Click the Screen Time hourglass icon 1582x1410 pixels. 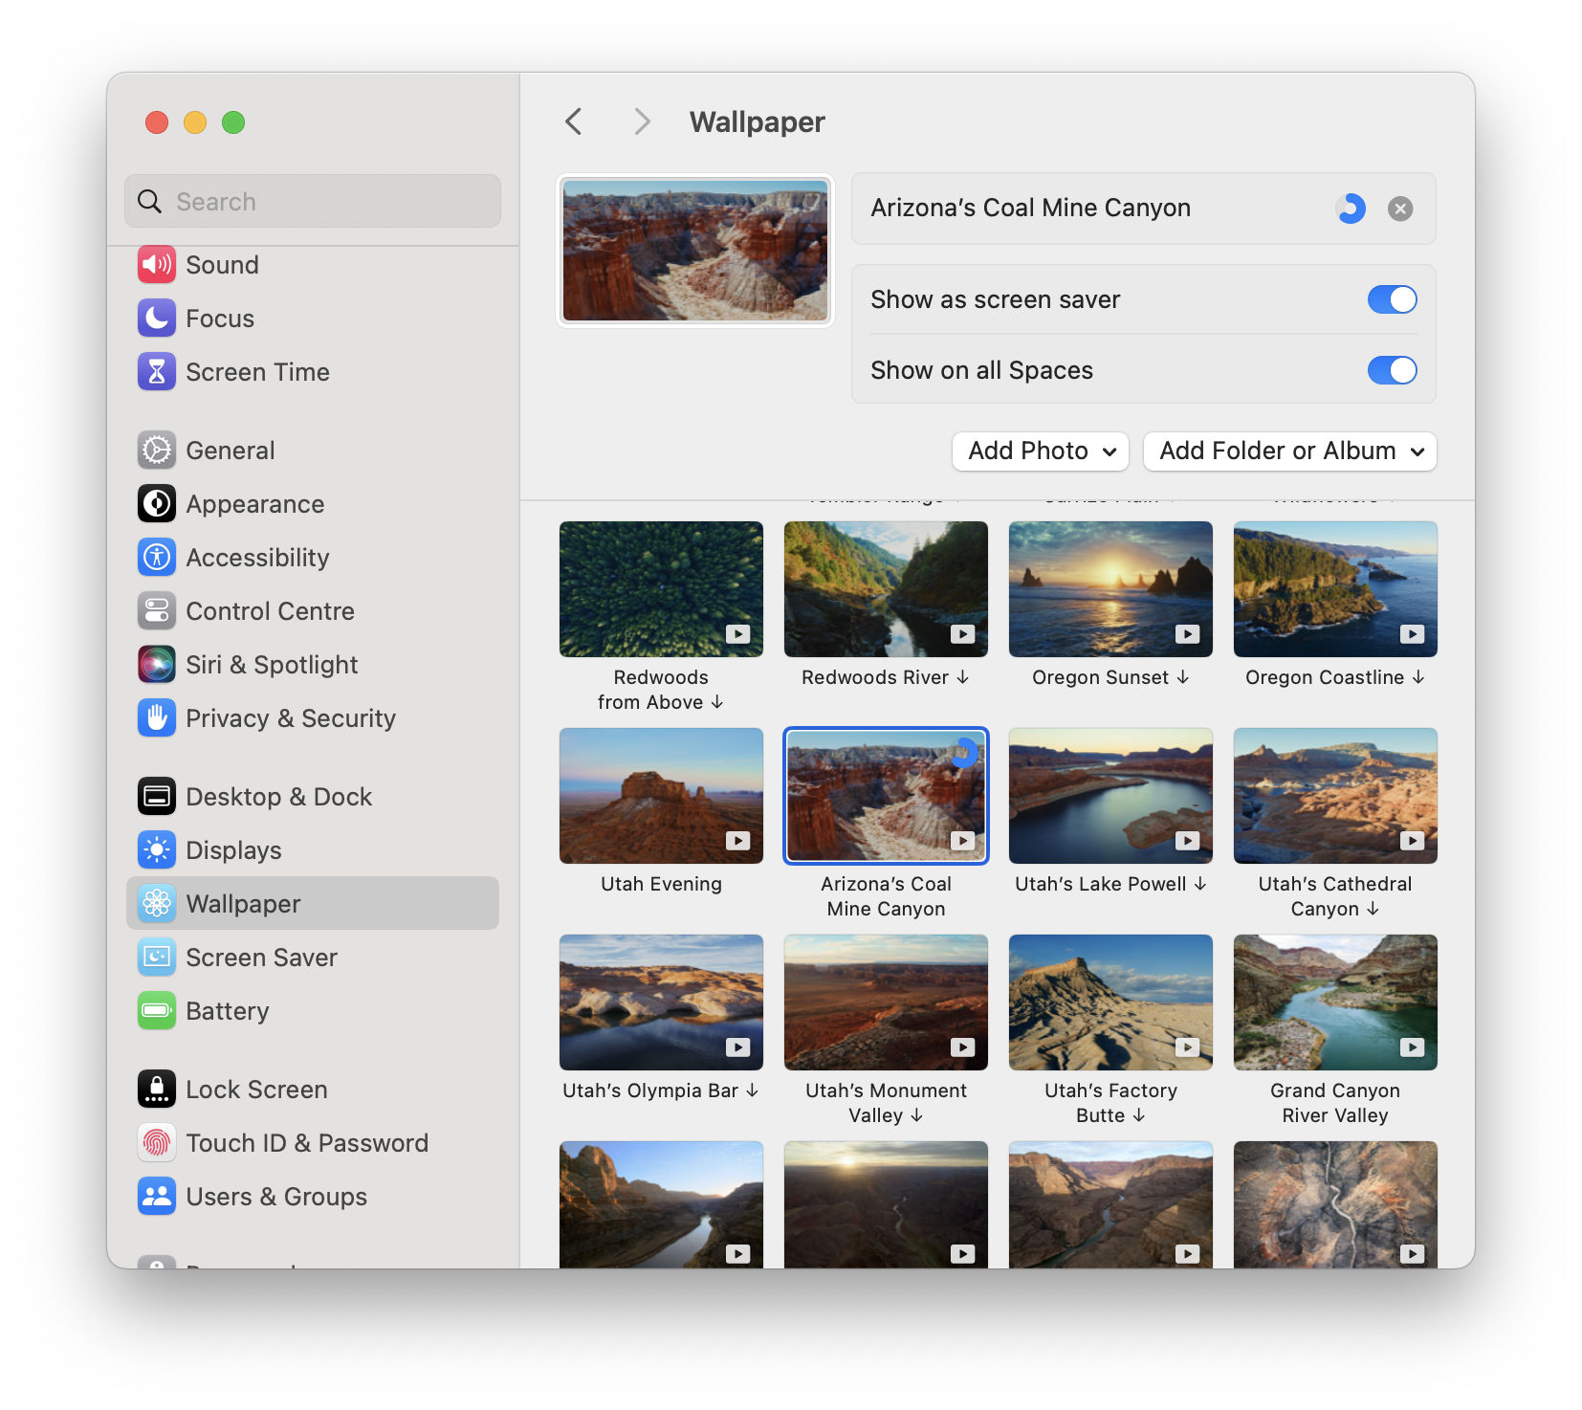[x=157, y=372]
